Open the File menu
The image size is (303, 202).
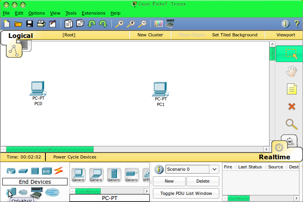click(x=6, y=13)
